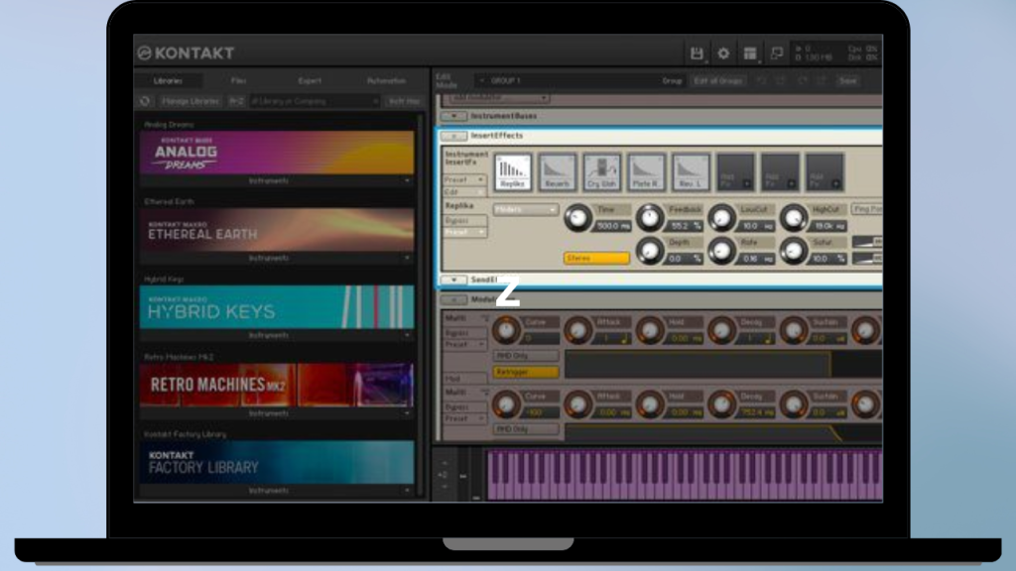This screenshot has width=1016, height=571.
Task: Click the Replika Time knob
Action: [577, 218]
